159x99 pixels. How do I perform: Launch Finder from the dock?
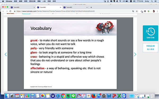7,96
